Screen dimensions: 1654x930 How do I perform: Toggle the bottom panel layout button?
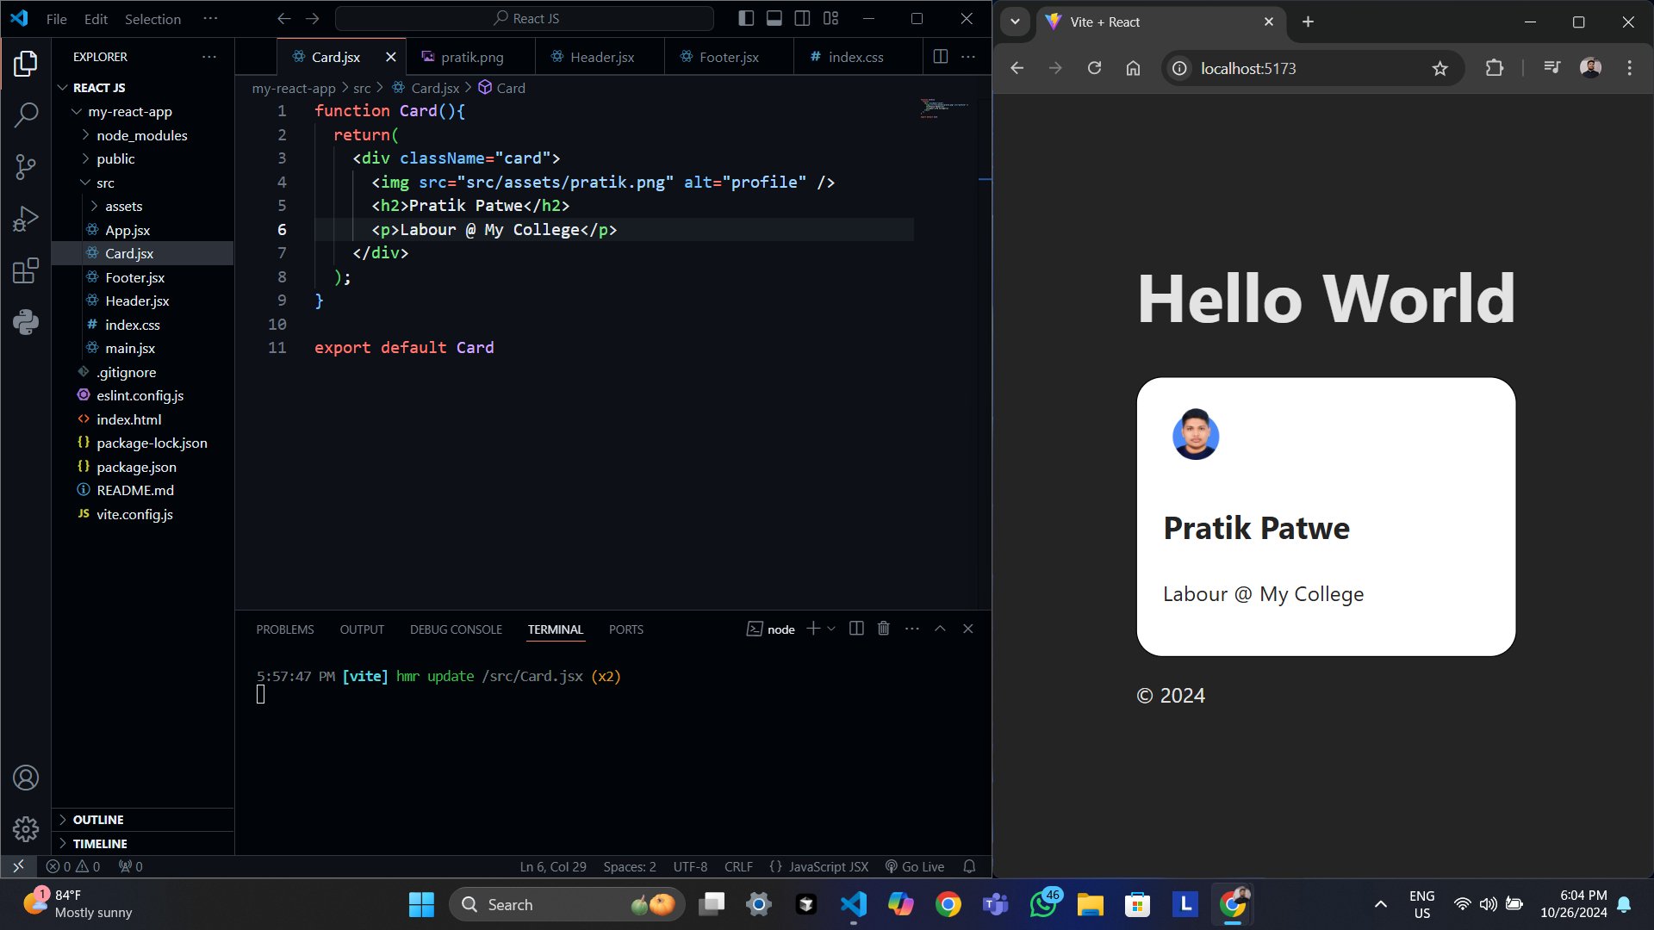coord(774,18)
